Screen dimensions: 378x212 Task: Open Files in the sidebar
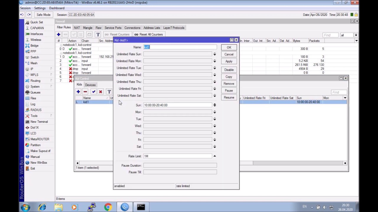point(33,98)
